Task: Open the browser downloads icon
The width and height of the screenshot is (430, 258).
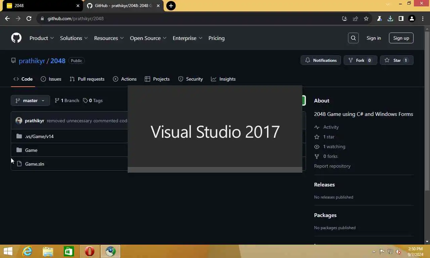Action: coord(390,18)
